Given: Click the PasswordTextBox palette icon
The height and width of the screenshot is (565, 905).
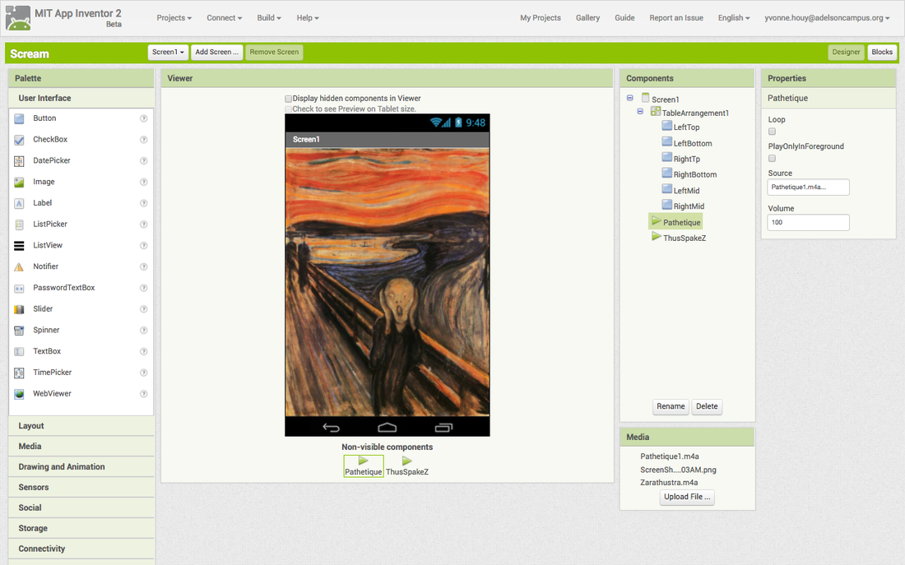Looking at the screenshot, I should 19,288.
